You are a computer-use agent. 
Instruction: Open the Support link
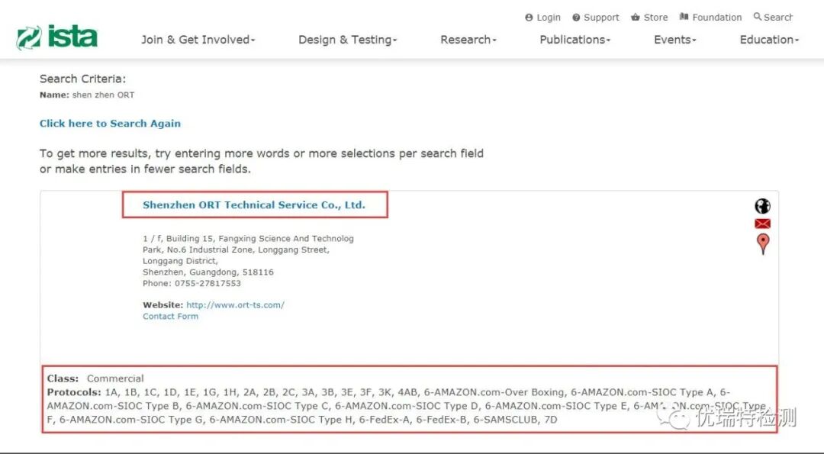coord(595,18)
